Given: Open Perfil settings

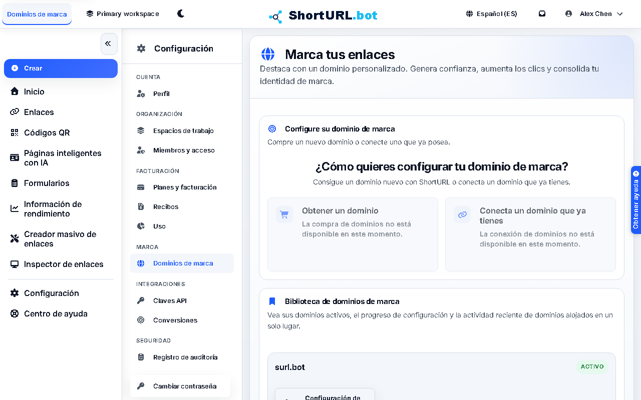Looking at the screenshot, I should coord(182,93).
